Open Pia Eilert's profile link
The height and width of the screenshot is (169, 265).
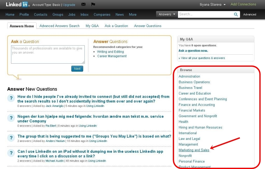pos(51,126)
